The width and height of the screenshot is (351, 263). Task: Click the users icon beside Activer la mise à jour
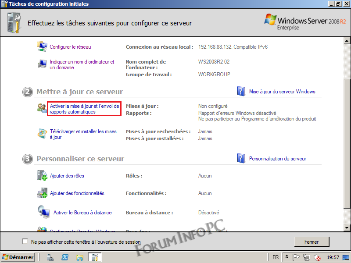tap(42, 108)
